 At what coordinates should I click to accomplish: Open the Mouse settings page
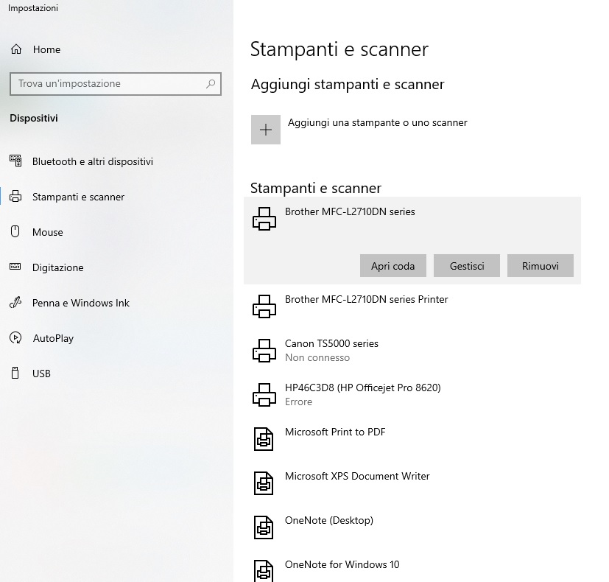116,232
